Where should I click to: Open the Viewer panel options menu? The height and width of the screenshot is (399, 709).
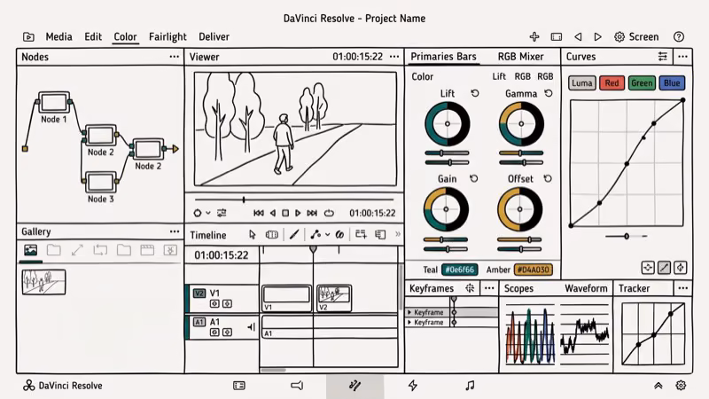coord(394,57)
